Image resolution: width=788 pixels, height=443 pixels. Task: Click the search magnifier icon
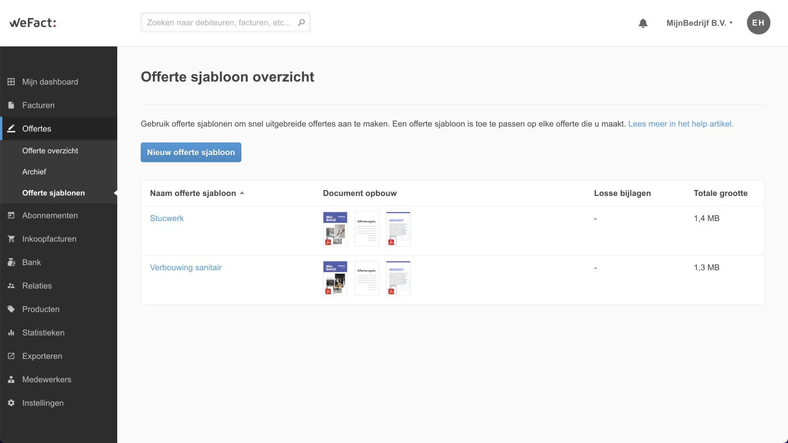pos(301,22)
